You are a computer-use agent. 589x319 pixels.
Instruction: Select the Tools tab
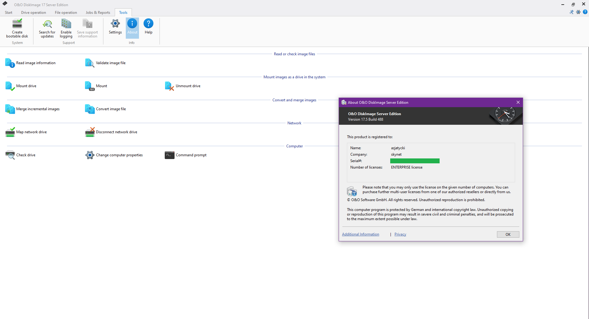pos(123,13)
